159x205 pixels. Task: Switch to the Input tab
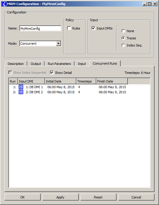pos(82,64)
